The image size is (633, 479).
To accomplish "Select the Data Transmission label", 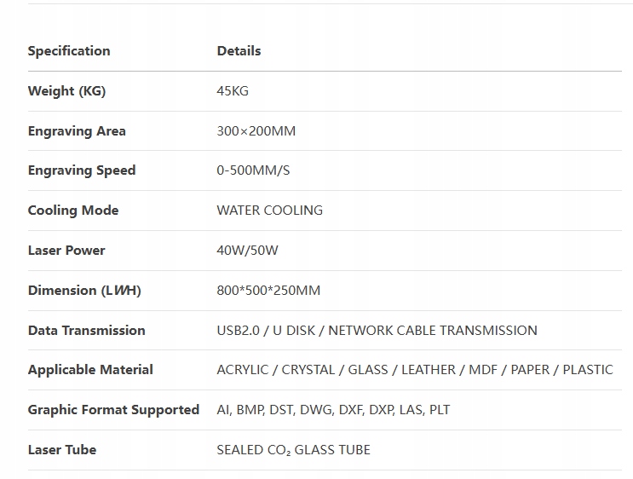I will point(86,331).
